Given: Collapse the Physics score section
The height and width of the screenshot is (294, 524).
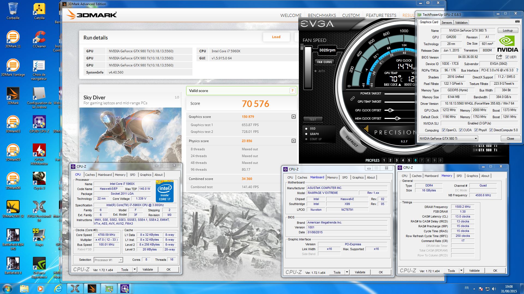Looking at the screenshot, I should [293, 141].
